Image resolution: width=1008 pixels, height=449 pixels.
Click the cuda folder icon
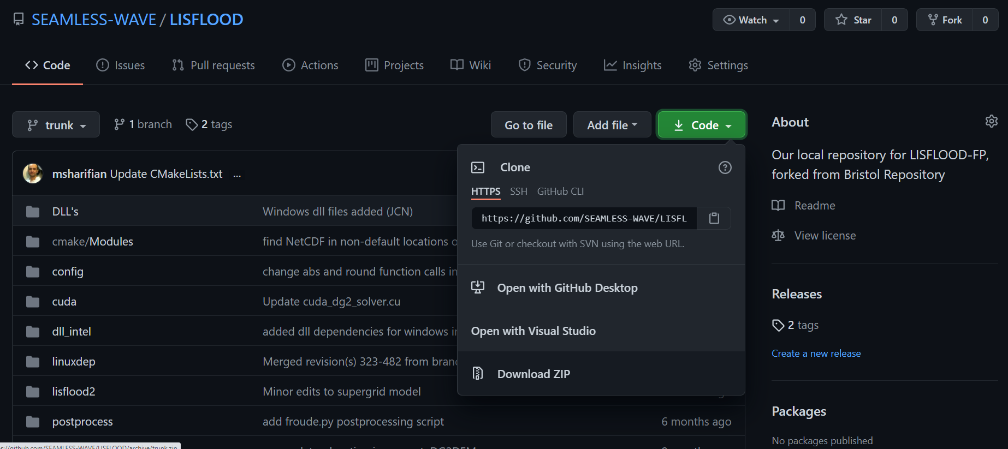(33, 301)
